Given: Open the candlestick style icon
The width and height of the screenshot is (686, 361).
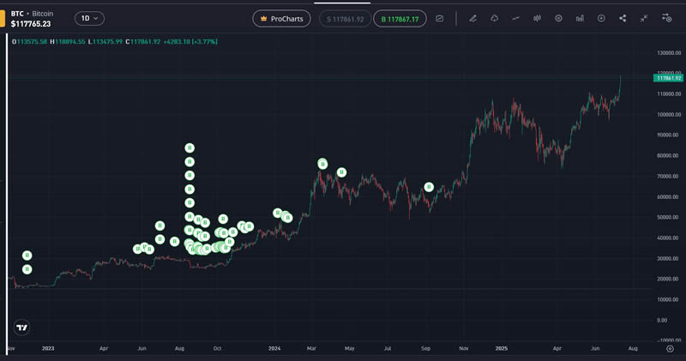Looking at the screenshot, I should pos(538,18).
